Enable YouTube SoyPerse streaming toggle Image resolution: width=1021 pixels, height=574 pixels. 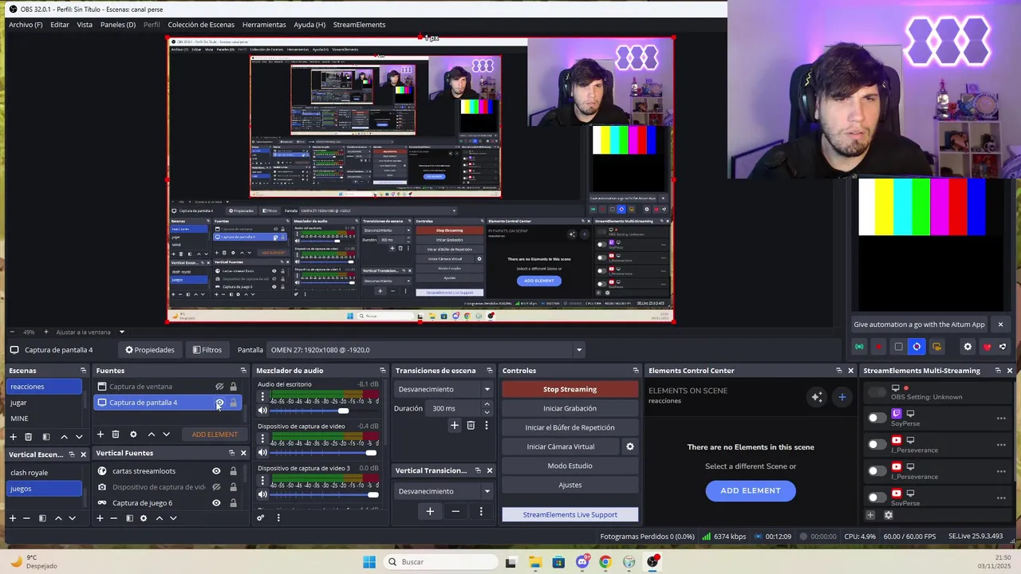point(877,497)
